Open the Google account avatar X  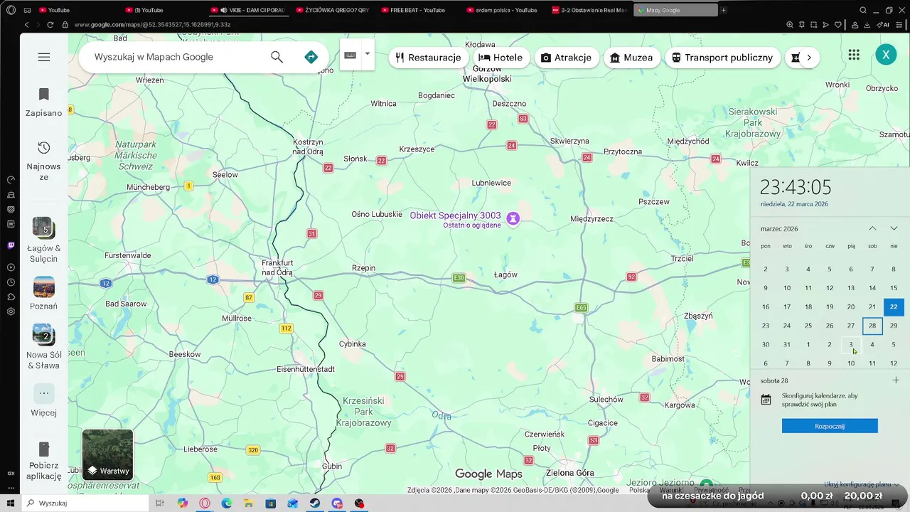click(885, 55)
